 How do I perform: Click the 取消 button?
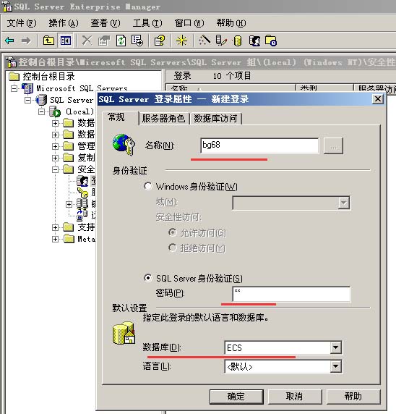tap(295, 397)
